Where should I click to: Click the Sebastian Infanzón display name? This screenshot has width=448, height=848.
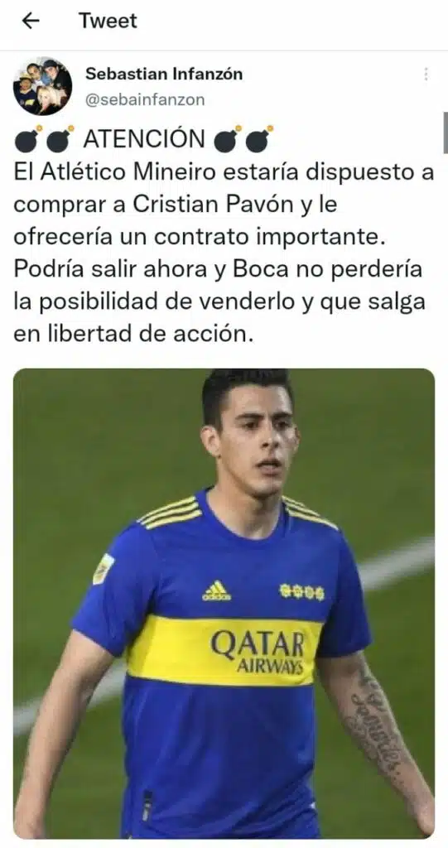(164, 74)
